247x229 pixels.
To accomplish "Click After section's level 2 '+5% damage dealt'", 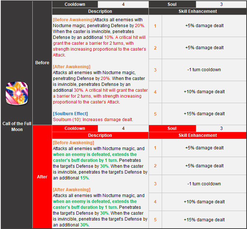I will pyautogui.click(x=204, y=166).
